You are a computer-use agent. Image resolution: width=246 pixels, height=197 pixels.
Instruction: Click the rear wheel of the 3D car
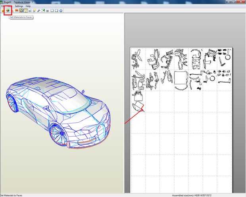coord(12,102)
